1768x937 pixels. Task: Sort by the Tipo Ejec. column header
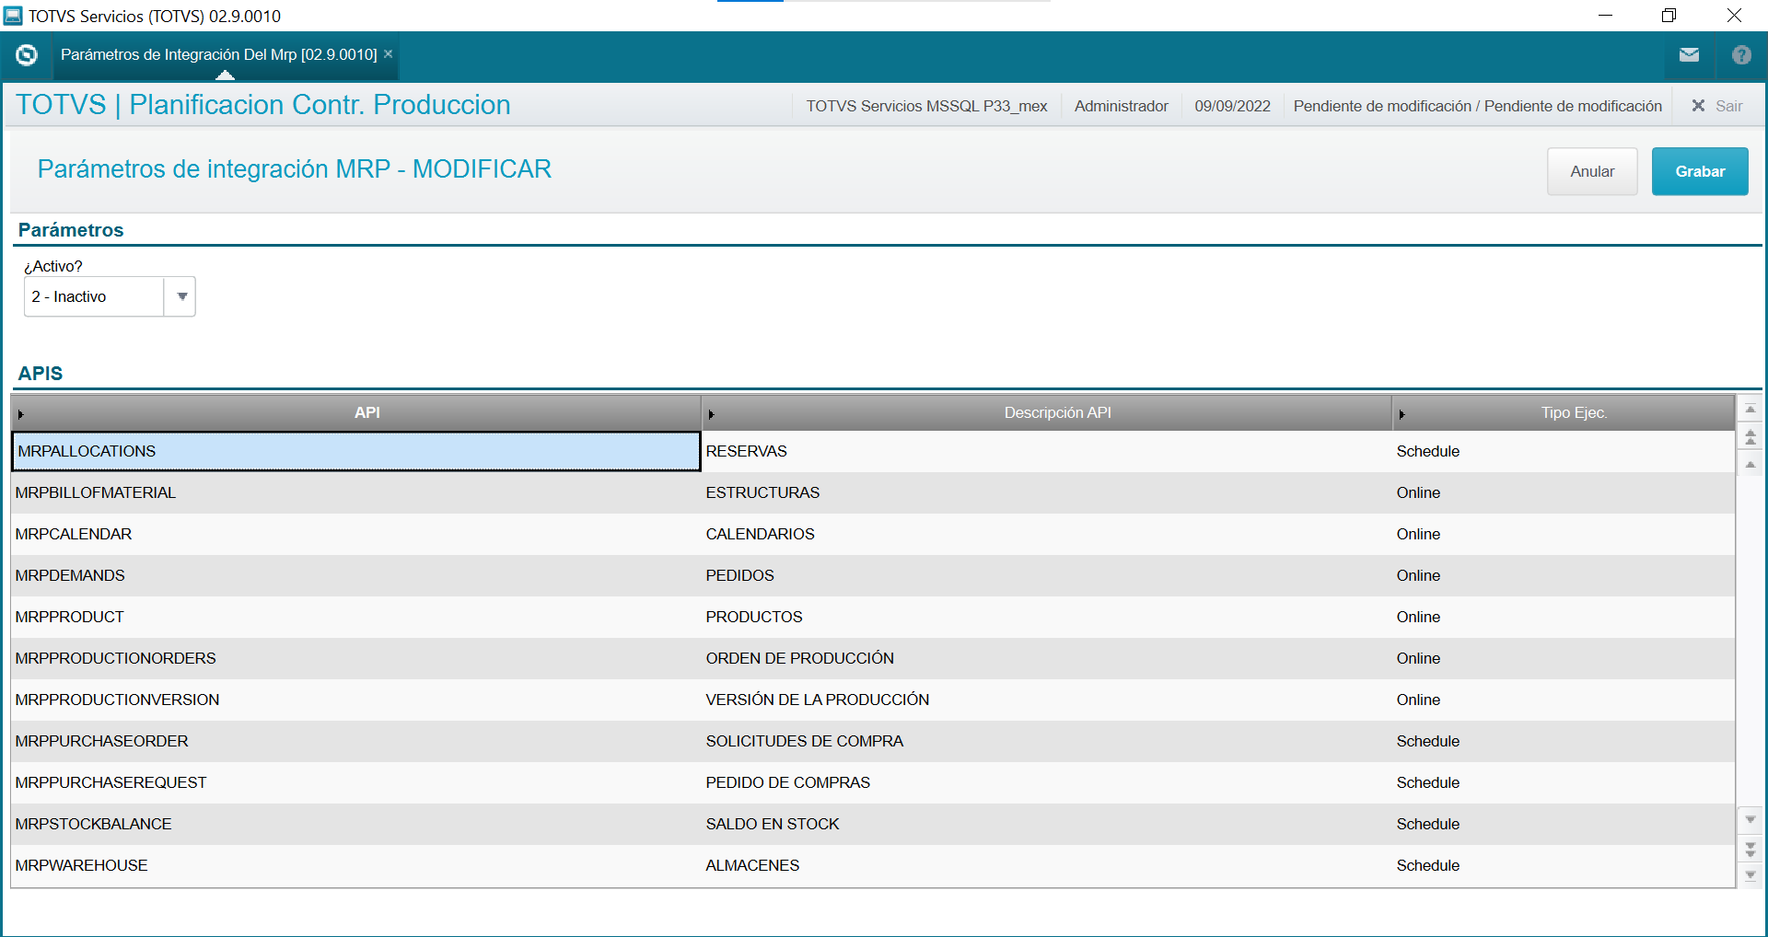[x=1564, y=413]
